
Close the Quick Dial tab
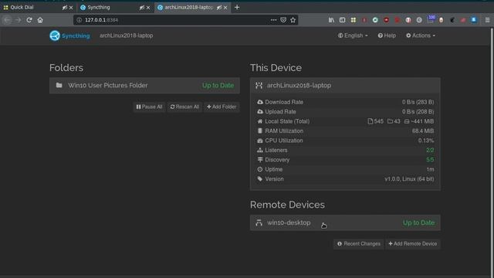tap(71, 8)
